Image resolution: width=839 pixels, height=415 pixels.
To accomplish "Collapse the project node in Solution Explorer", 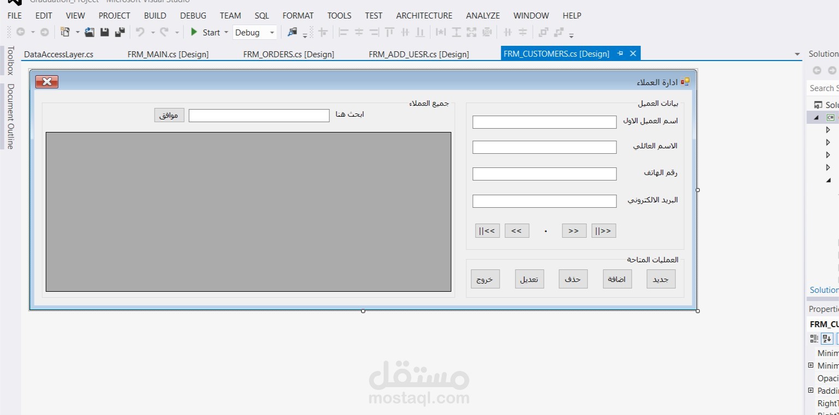I will click(817, 117).
